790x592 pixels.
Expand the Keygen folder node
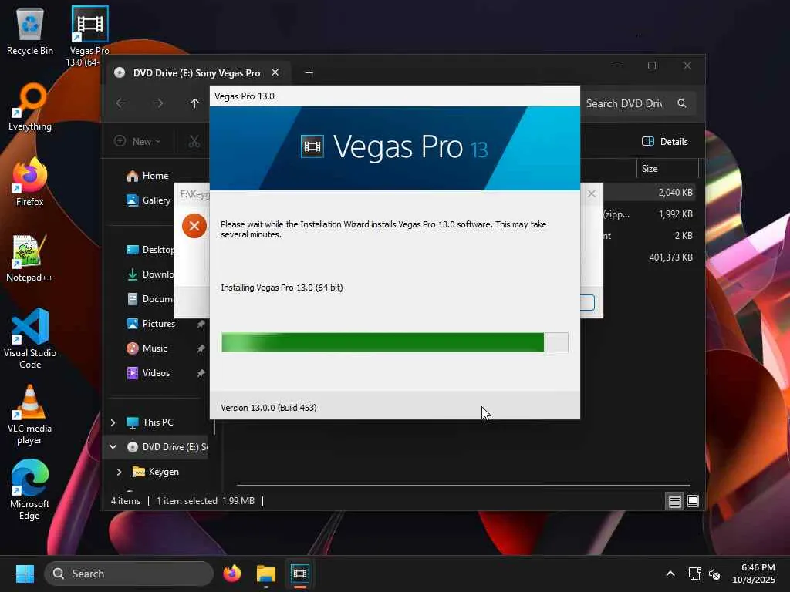tap(120, 472)
